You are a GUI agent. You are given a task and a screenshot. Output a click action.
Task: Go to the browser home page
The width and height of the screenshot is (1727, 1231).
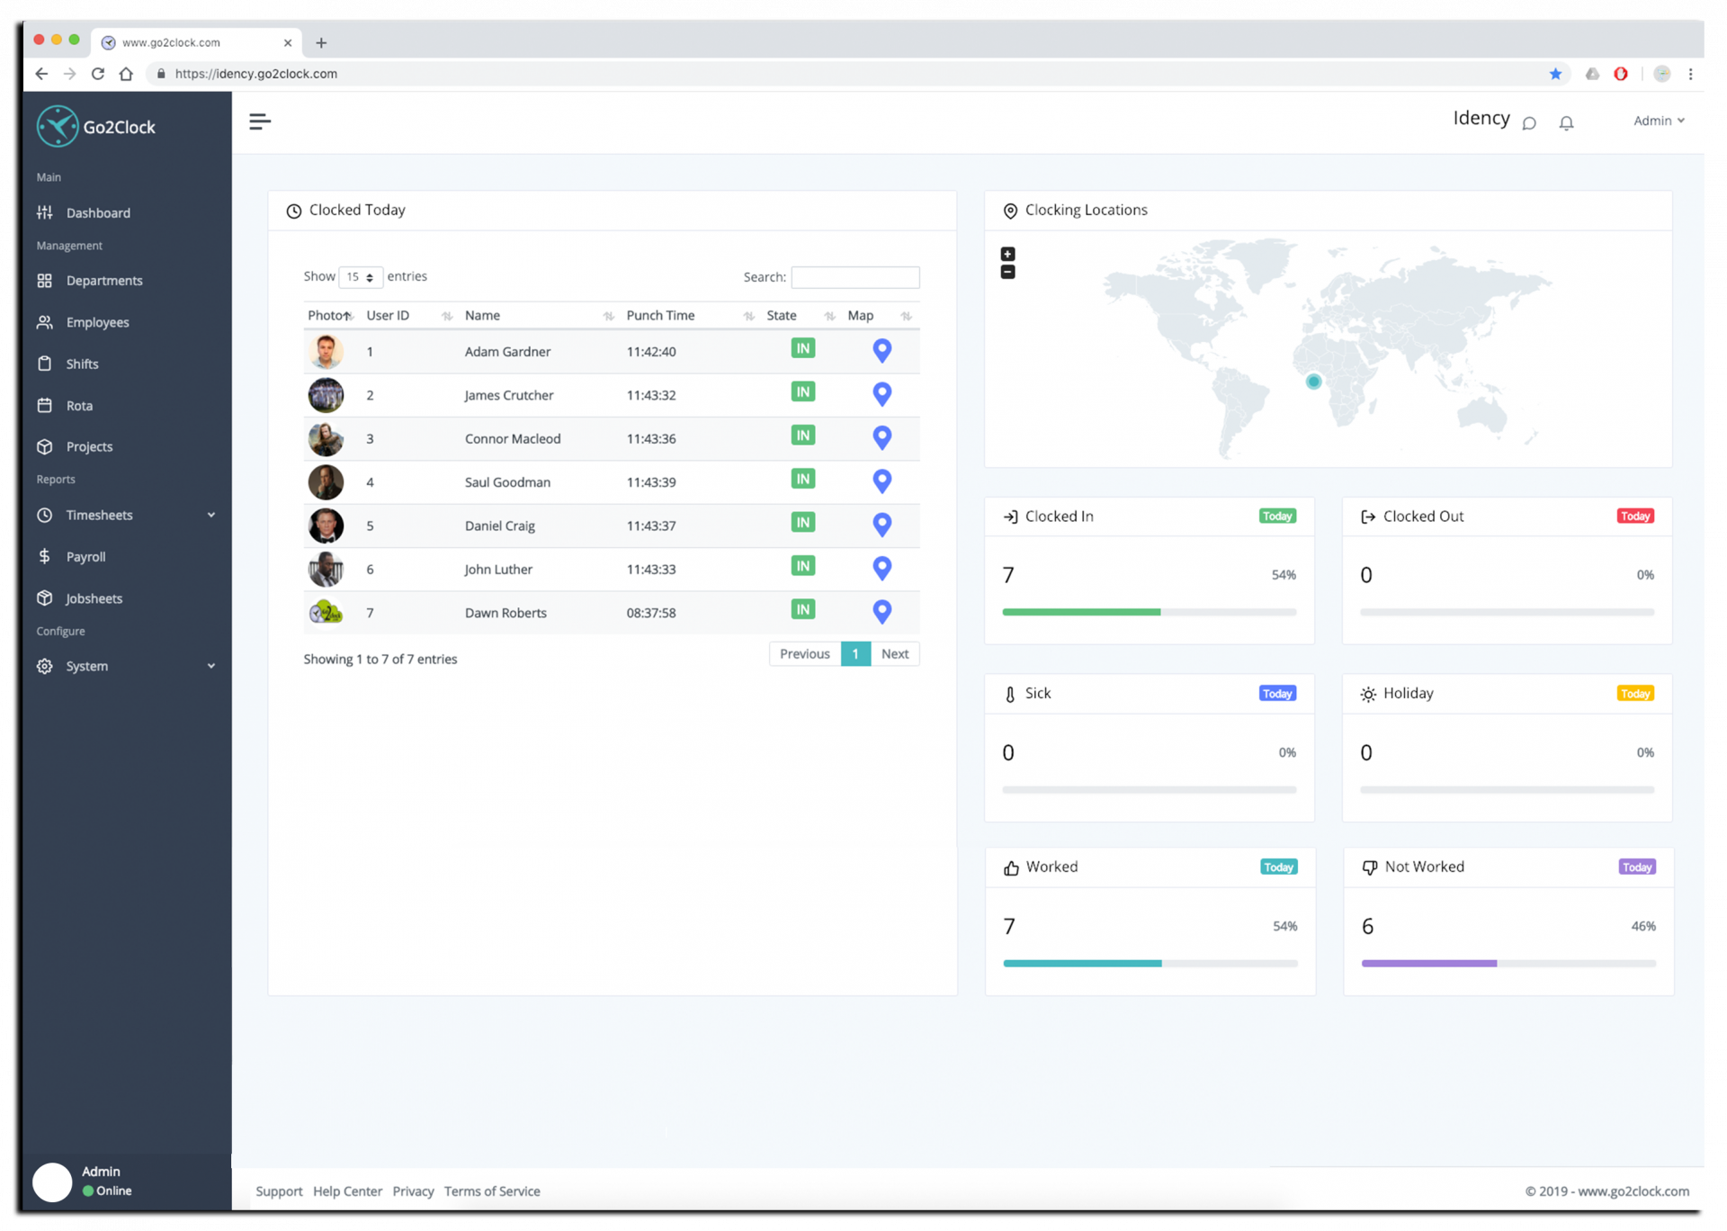click(x=126, y=74)
